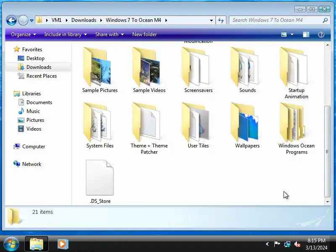Click the scrollbar down arrow
Screen dimensions: 336x252
pos(328,202)
